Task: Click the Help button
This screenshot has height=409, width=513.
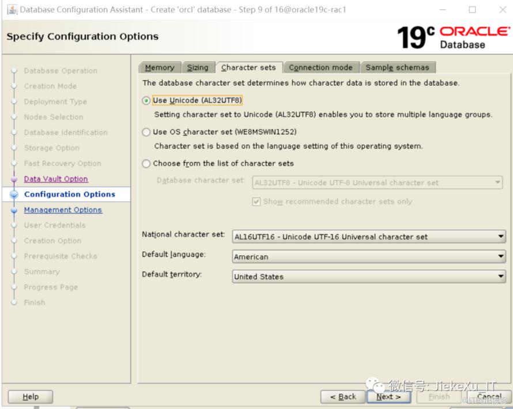Action: [x=31, y=396]
